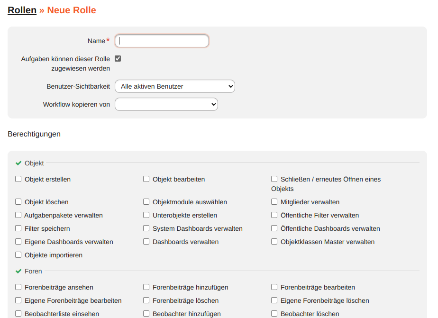
Task: Enable Objekt löschen permission
Action: (18, 201)
